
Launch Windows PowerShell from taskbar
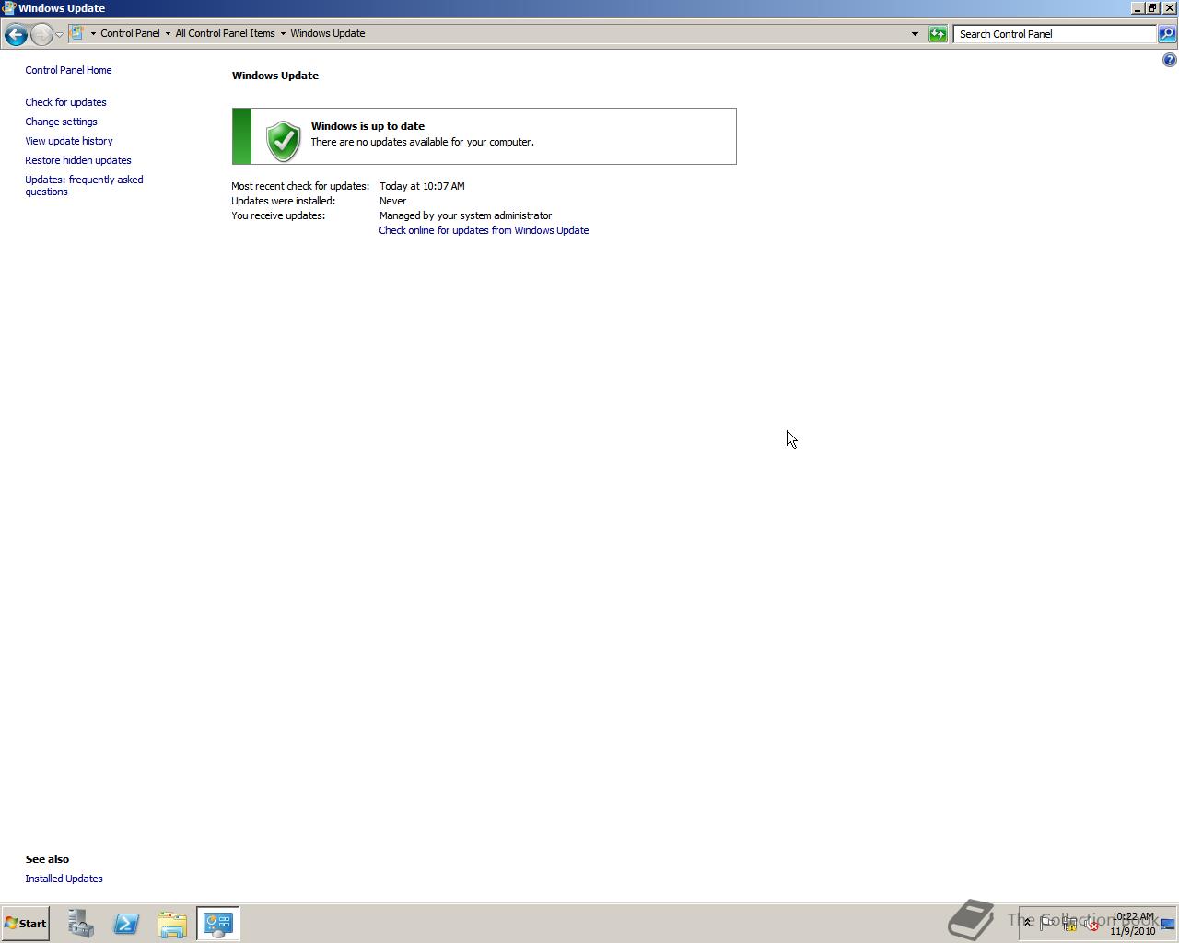pyautogui.click(x=126, y=924)
